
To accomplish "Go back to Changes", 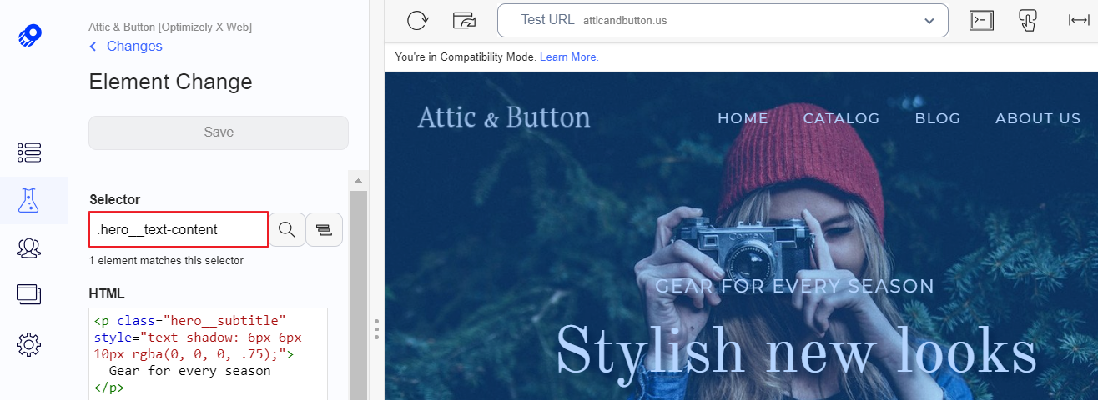I will click(126, 47).
